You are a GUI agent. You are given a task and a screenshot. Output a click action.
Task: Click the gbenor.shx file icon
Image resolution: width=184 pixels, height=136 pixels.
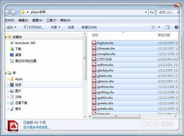pos(94,81)
